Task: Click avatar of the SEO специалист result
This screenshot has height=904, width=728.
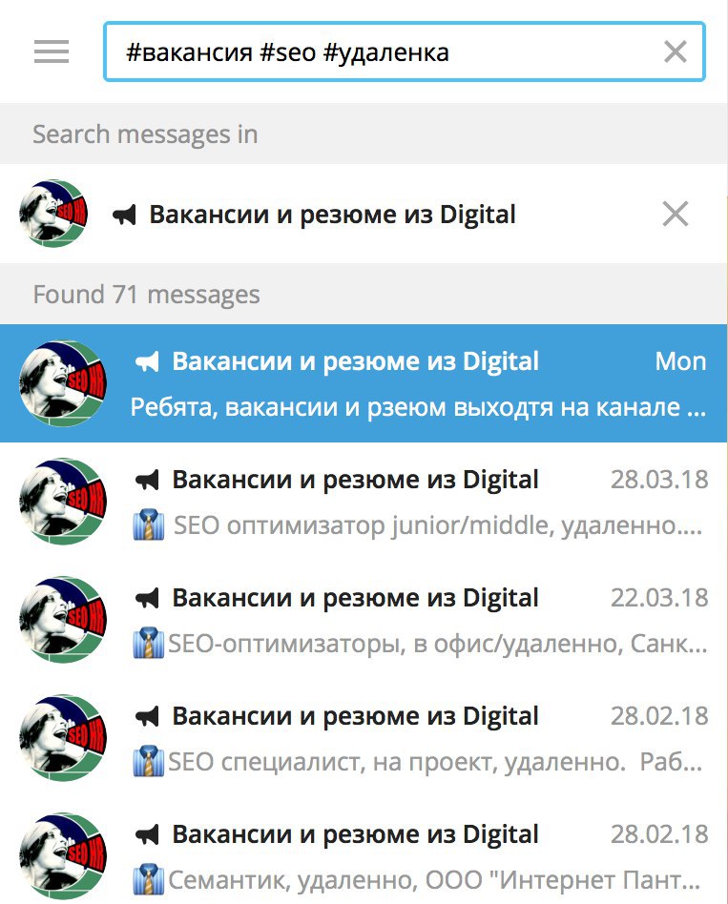Action: coord(64,738)
